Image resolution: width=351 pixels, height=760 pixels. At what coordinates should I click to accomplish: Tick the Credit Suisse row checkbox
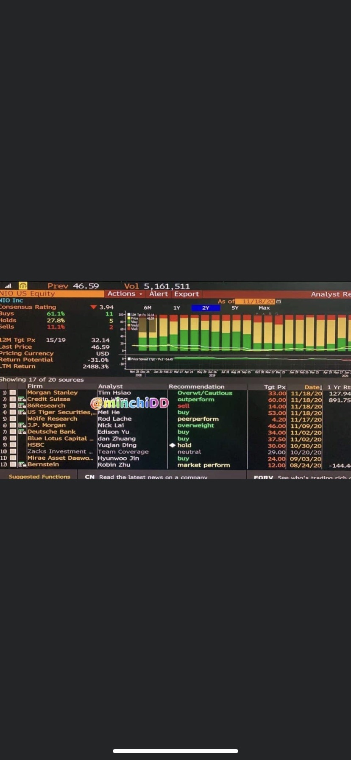pos(13,399)
